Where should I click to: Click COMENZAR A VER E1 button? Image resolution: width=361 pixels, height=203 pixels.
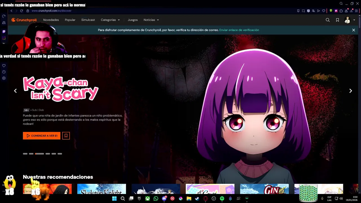coord(41,136)
